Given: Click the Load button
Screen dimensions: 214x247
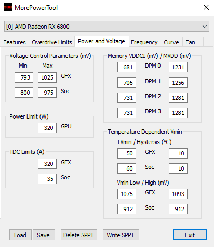Looking at the screenshot, I should [20, 235].
